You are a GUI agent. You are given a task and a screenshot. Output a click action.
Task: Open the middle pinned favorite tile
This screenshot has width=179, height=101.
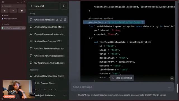(x=13, y=11)
